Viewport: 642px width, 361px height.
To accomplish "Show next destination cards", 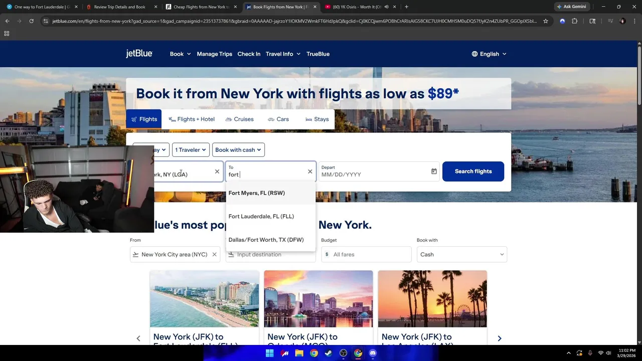I will pos(500,338).
